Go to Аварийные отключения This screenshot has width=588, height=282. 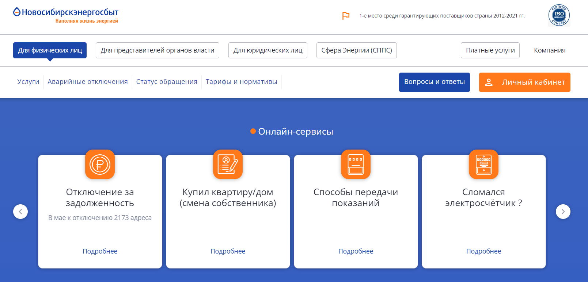pos(88,82)
